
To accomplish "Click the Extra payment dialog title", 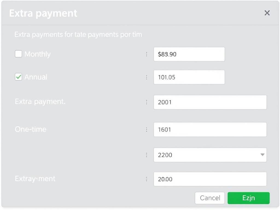I will coord(43,13).
